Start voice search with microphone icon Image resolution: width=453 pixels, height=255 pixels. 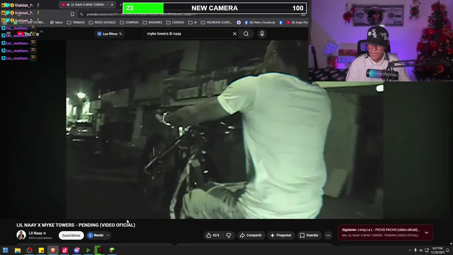pos(262,34)
